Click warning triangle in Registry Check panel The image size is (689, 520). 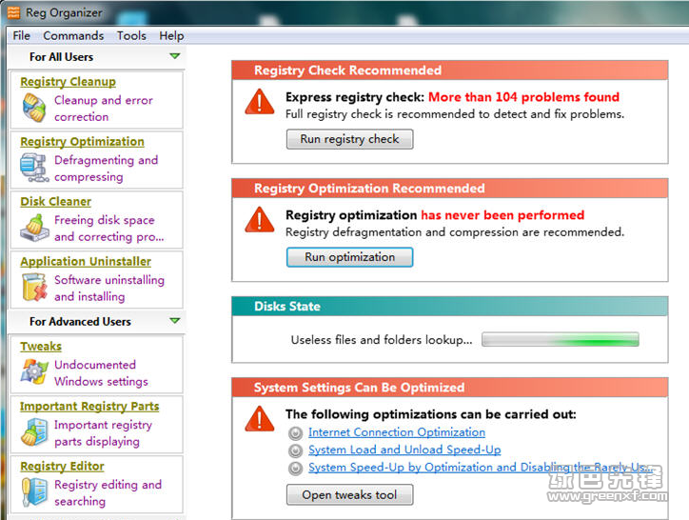click(260, 102)
